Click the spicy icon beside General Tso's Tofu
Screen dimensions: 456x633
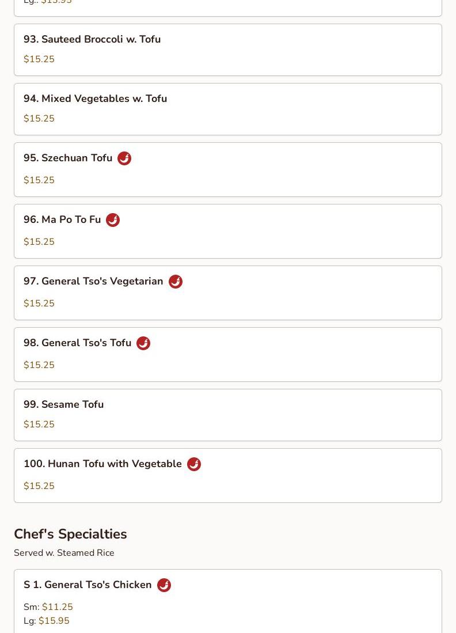pyautogui.click(x=143, y=343)
